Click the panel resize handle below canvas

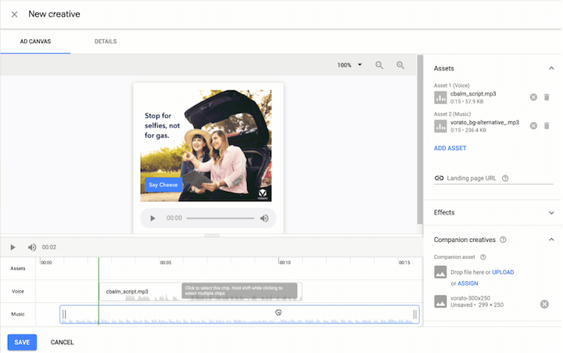(212, 236)
